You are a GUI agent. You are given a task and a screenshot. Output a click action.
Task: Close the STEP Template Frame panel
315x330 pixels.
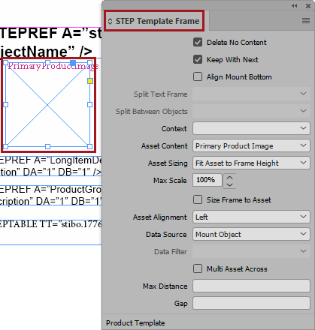[308, 6]
